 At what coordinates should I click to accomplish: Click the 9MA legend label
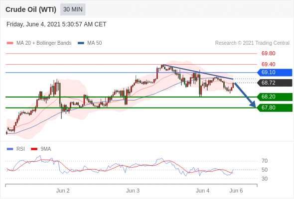pos(46,149)
